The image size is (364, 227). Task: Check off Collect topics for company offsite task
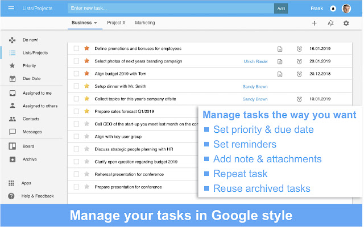coord(76,99)
